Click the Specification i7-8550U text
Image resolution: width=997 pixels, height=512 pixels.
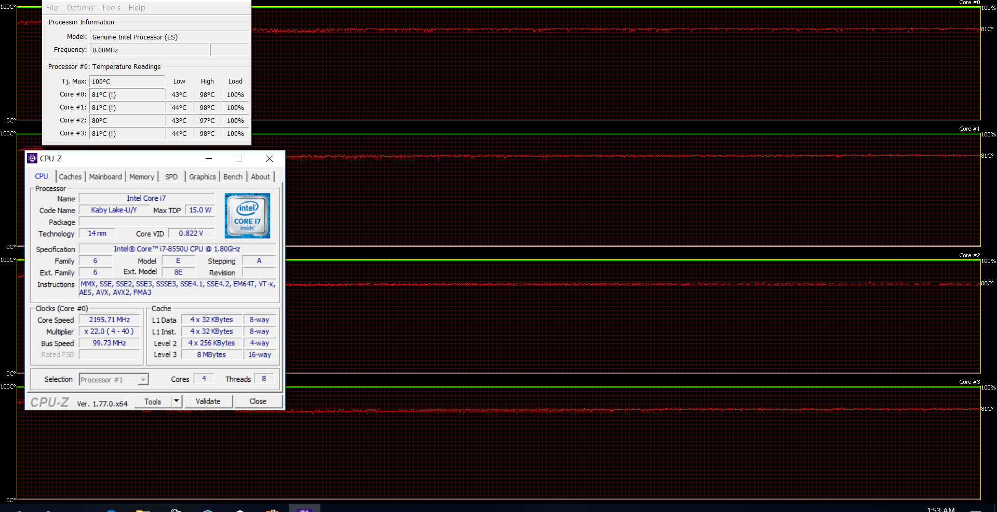point(177,249)
